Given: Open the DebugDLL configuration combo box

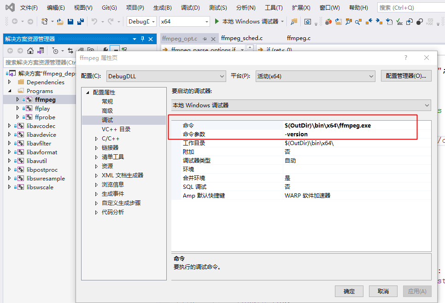Looking at the screenshot, I should pos(166,76).
